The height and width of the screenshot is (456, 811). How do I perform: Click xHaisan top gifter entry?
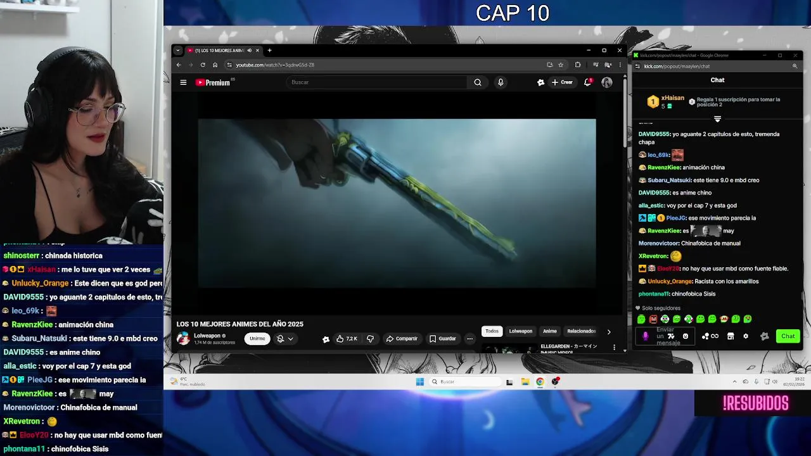665,102
